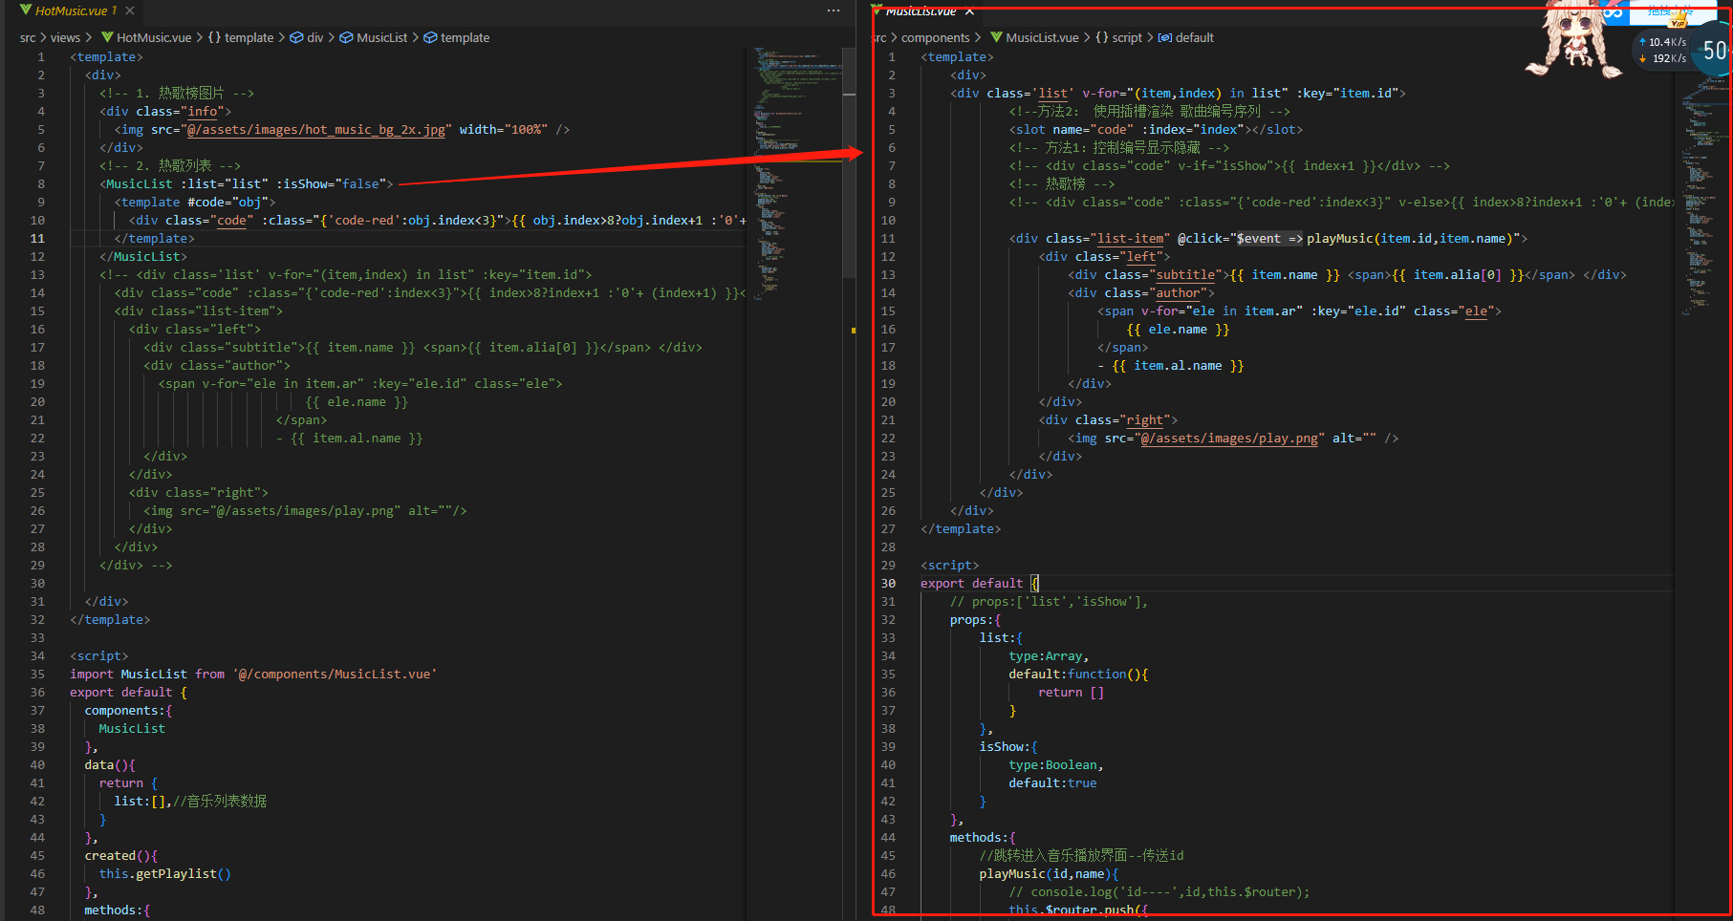Open the components breadcrumb folder
The image size is (1733, 921).
(x=935, y=38)
